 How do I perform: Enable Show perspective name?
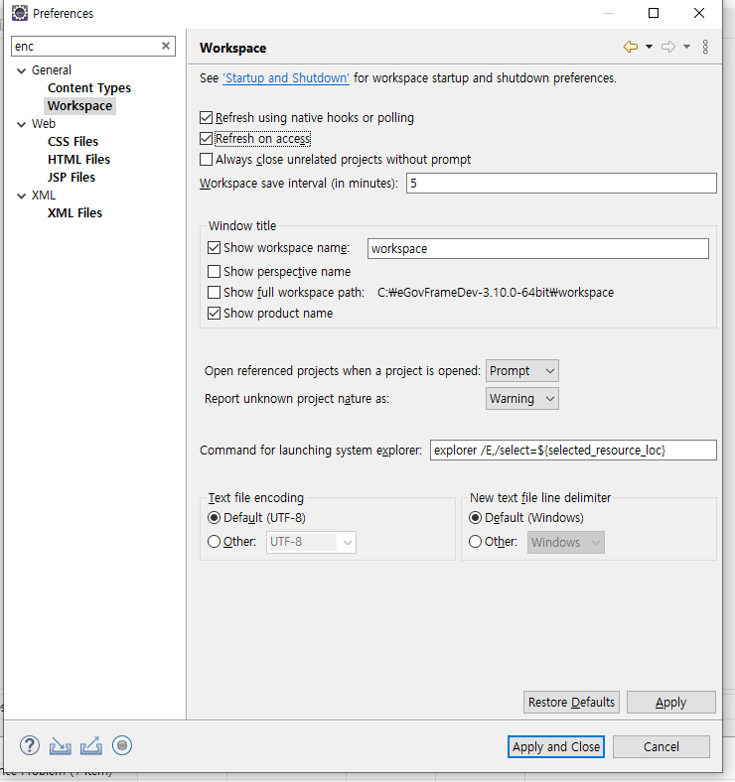click(214, 272)
